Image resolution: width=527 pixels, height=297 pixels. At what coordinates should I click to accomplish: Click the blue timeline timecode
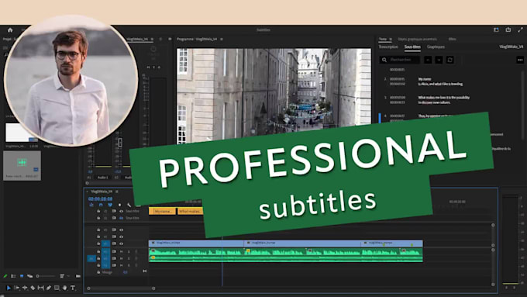point(100,199)
